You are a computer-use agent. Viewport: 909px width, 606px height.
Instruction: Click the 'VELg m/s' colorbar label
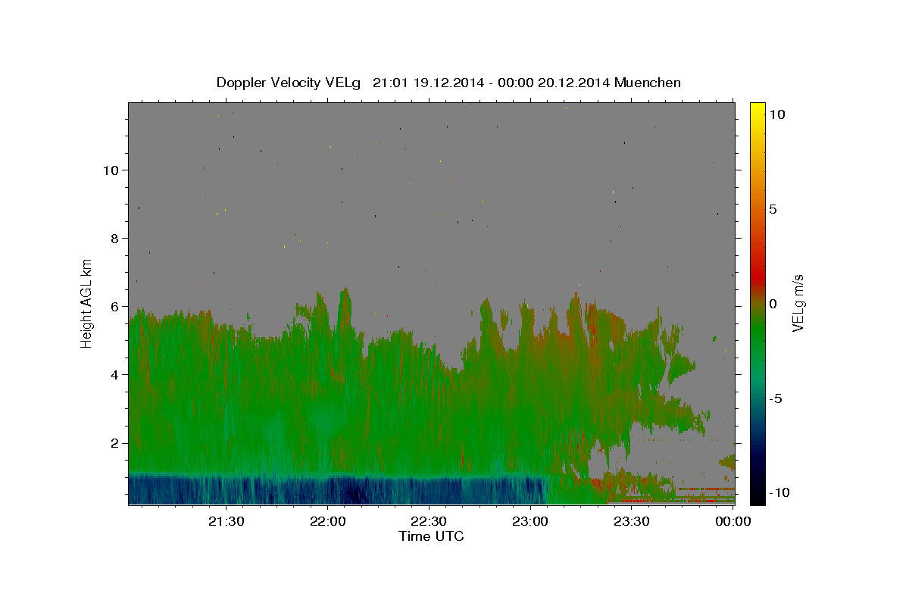[798, 302]
